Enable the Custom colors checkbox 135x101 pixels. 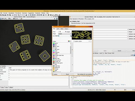pos(74,41)
